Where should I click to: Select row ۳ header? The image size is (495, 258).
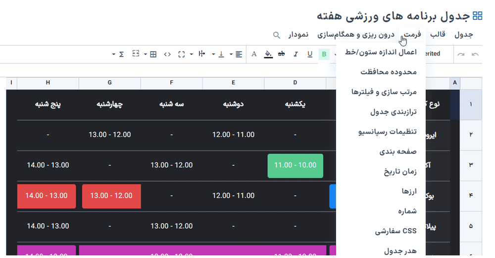point(471,165)
